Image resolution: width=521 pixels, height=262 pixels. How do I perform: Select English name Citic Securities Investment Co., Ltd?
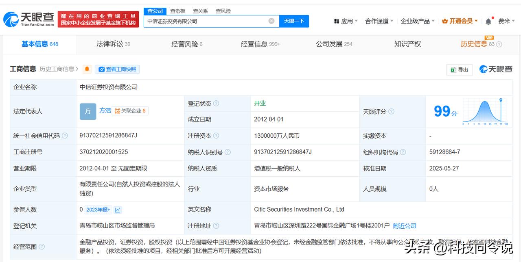[299, 210]
